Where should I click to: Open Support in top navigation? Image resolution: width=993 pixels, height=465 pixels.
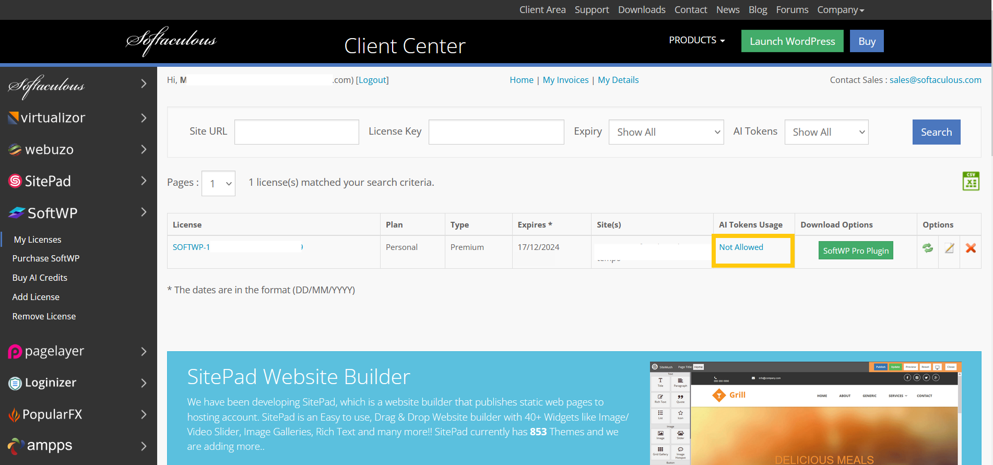tap(592, 10)
